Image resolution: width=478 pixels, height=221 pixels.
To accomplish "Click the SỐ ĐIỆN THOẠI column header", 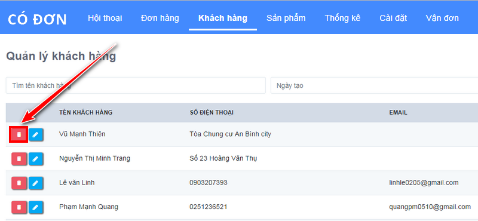I will tap(212, 112).
